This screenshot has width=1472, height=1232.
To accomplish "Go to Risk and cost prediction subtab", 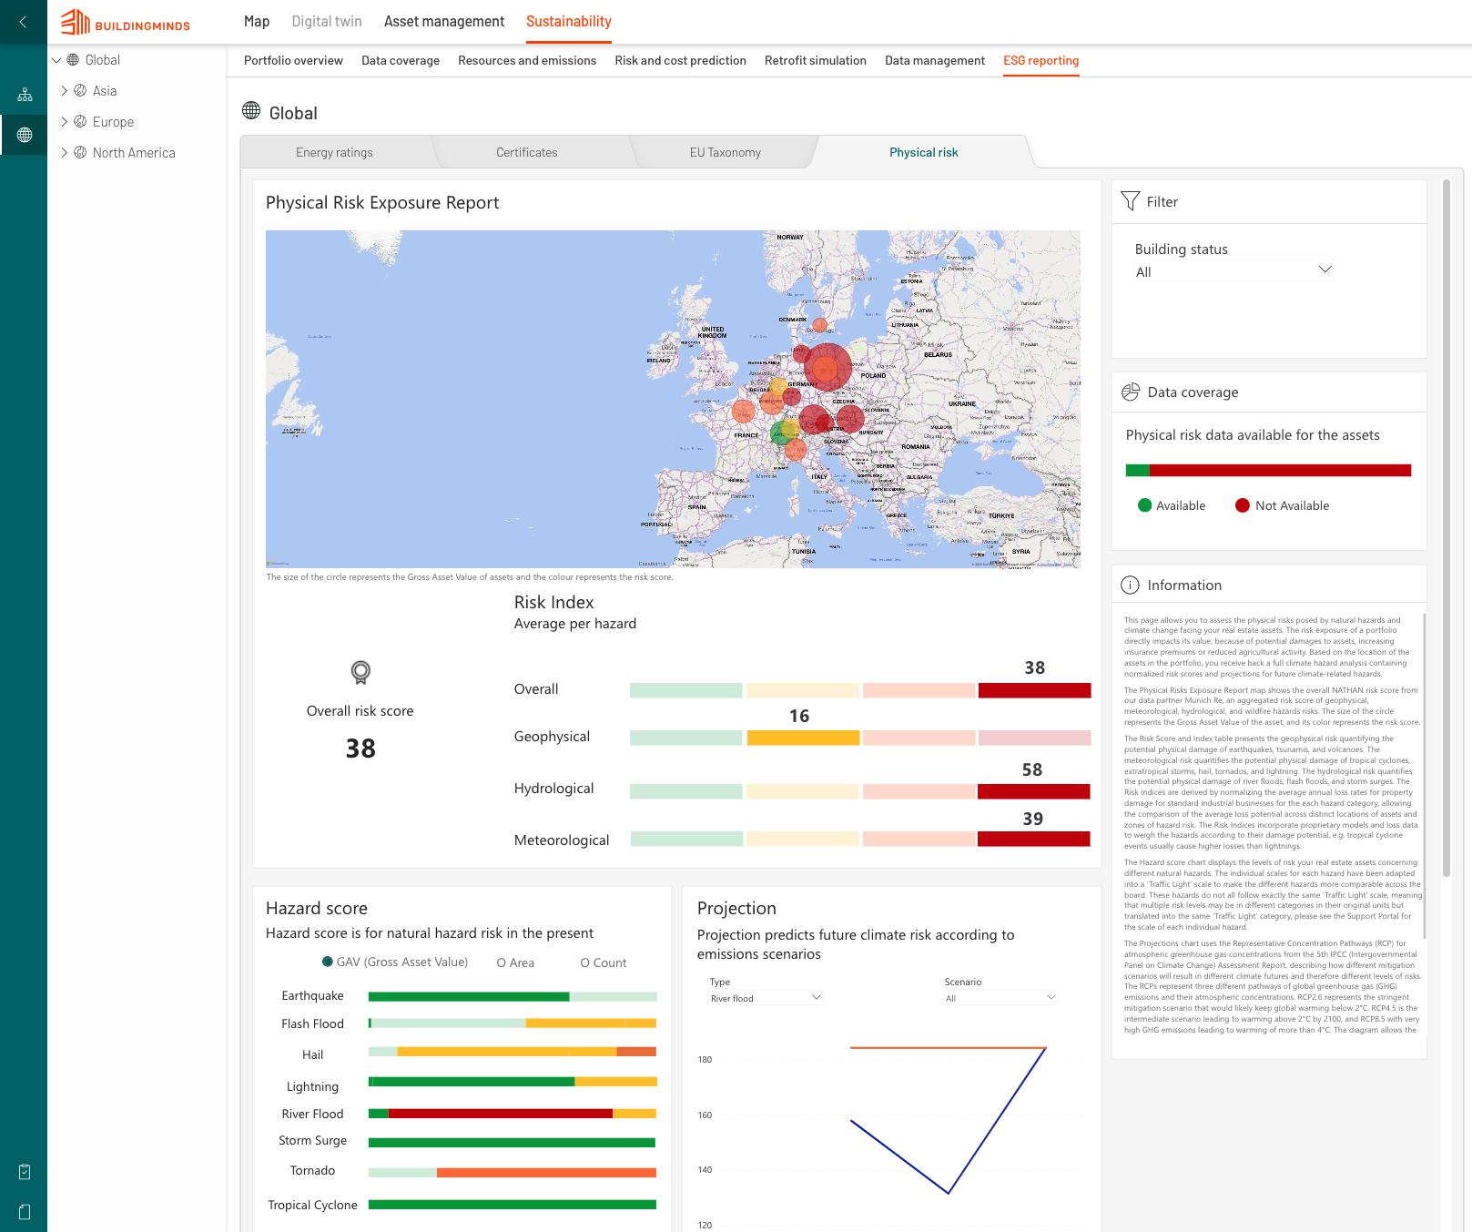I will 680,61.
